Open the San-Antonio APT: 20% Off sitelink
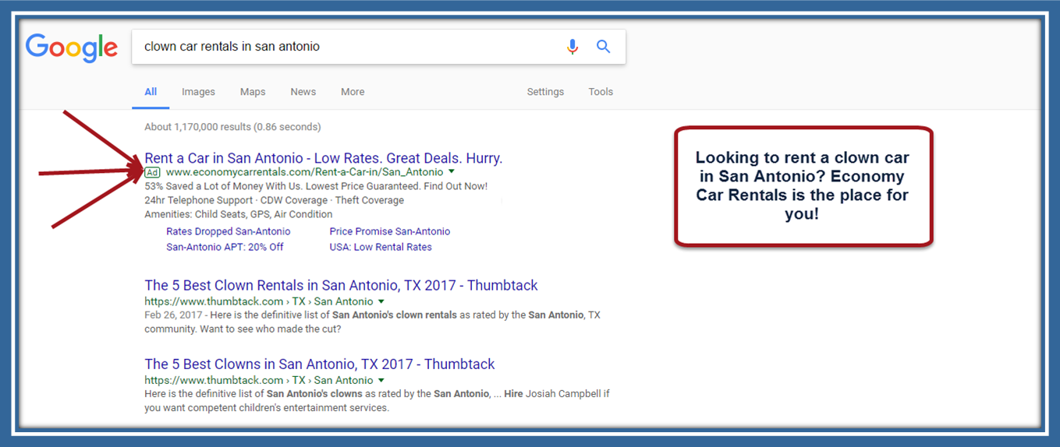1060x447 pixels. [225, 247]
